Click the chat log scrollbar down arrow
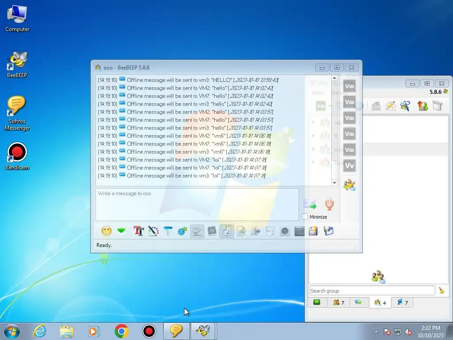Screen dimensions: 453x340 (x=334, y=183)
